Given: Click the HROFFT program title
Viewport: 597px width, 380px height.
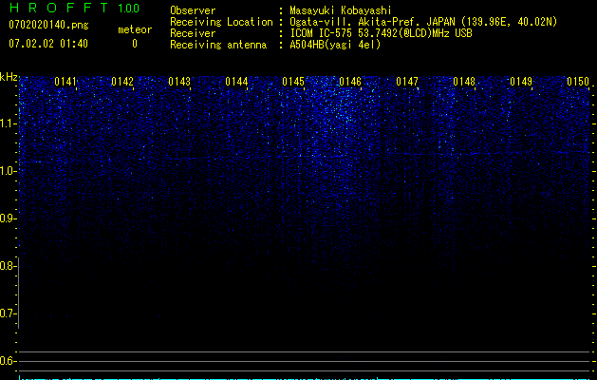Looking at the screenshot, I should tap(59, 8).
